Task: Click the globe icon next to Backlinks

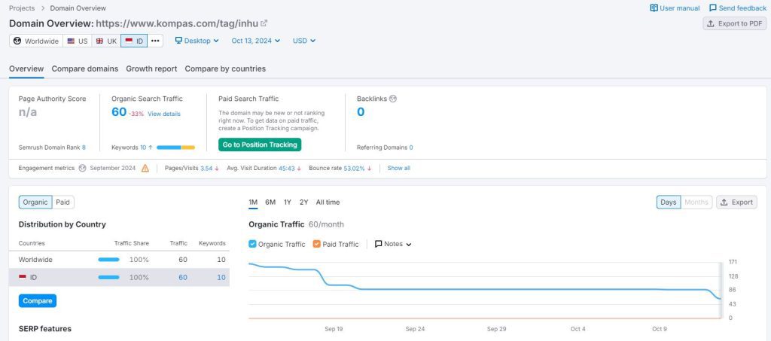Action: [x=392, y=99]
